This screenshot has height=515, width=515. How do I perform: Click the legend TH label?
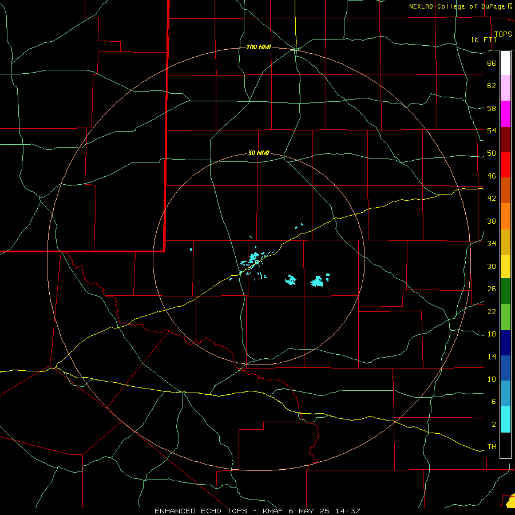[492, 447]
